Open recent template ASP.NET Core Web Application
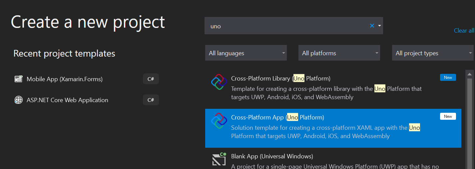 [67, 100]
